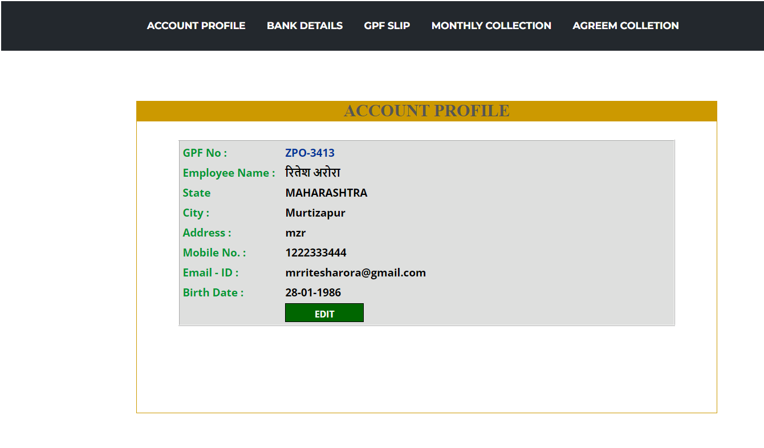
Task: Click the 'Mobile No. :' label
Action: (214, 252)
